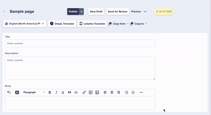The height and width of the screenshot is (115, 211).
Task: Open the Paragraph style dropdown
Action: pyautogui.click(x=34, y=92)
